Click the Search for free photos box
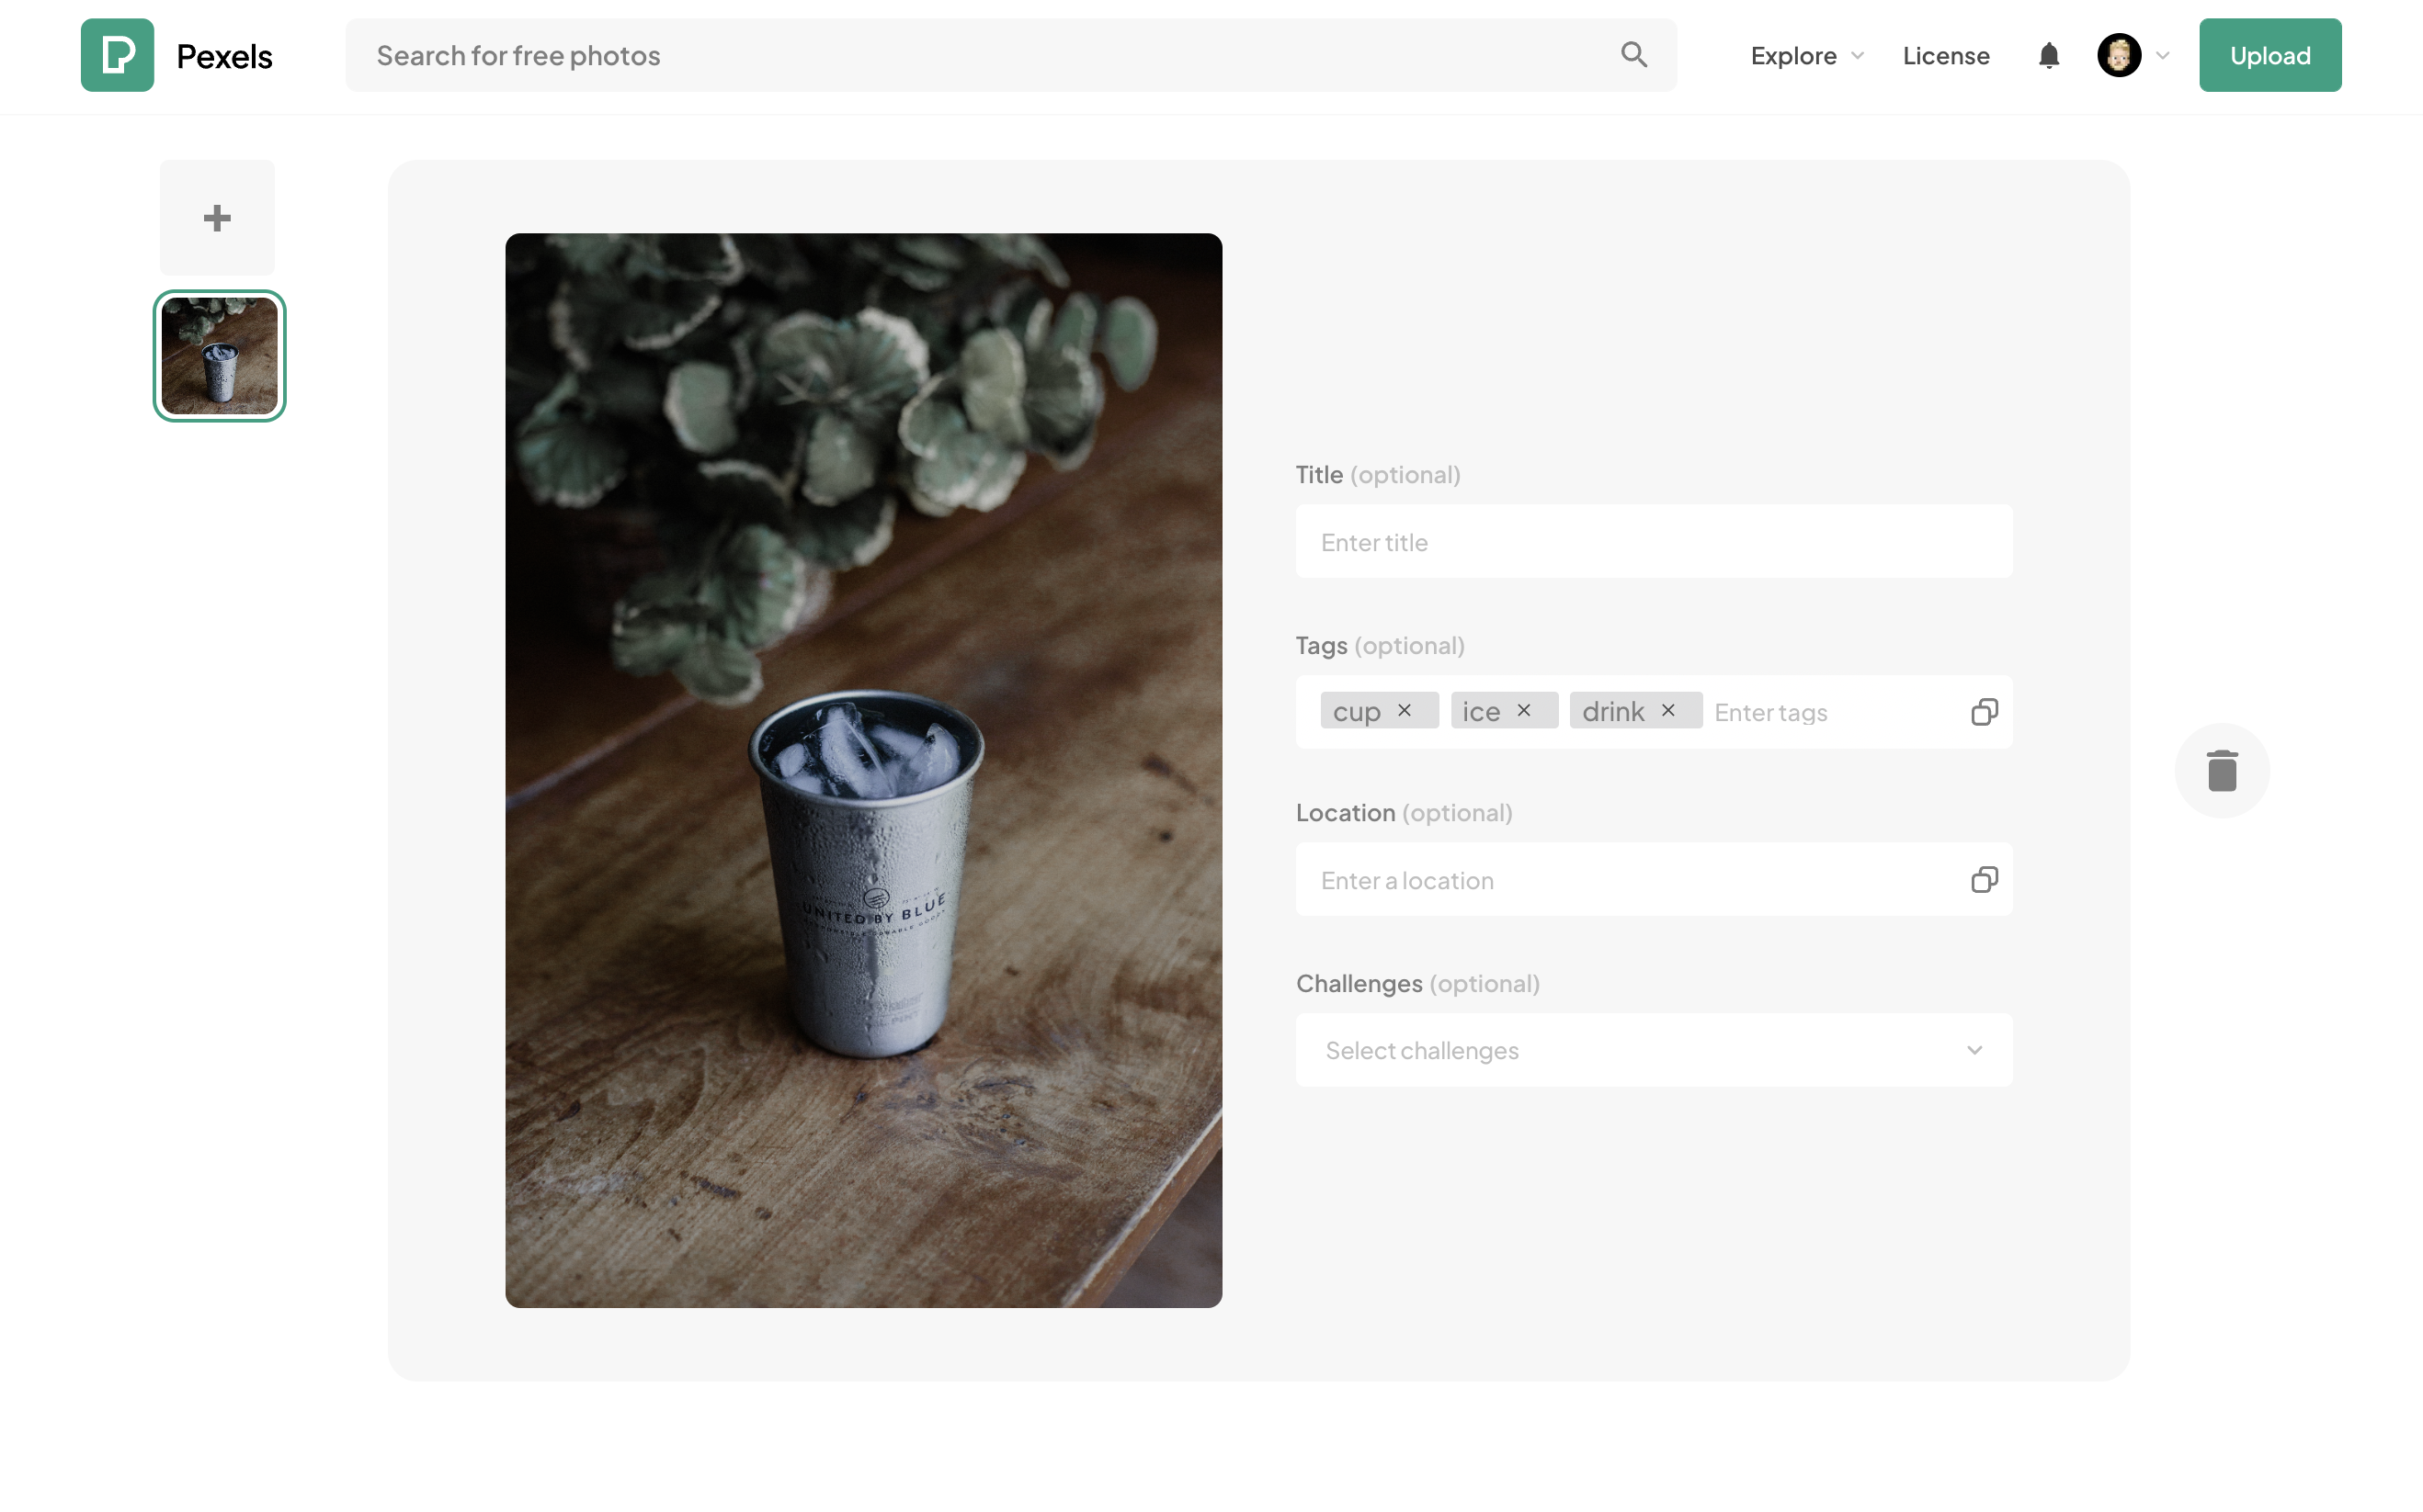The width and height of the screenshot is (2423, 1512). click(981, 56)
